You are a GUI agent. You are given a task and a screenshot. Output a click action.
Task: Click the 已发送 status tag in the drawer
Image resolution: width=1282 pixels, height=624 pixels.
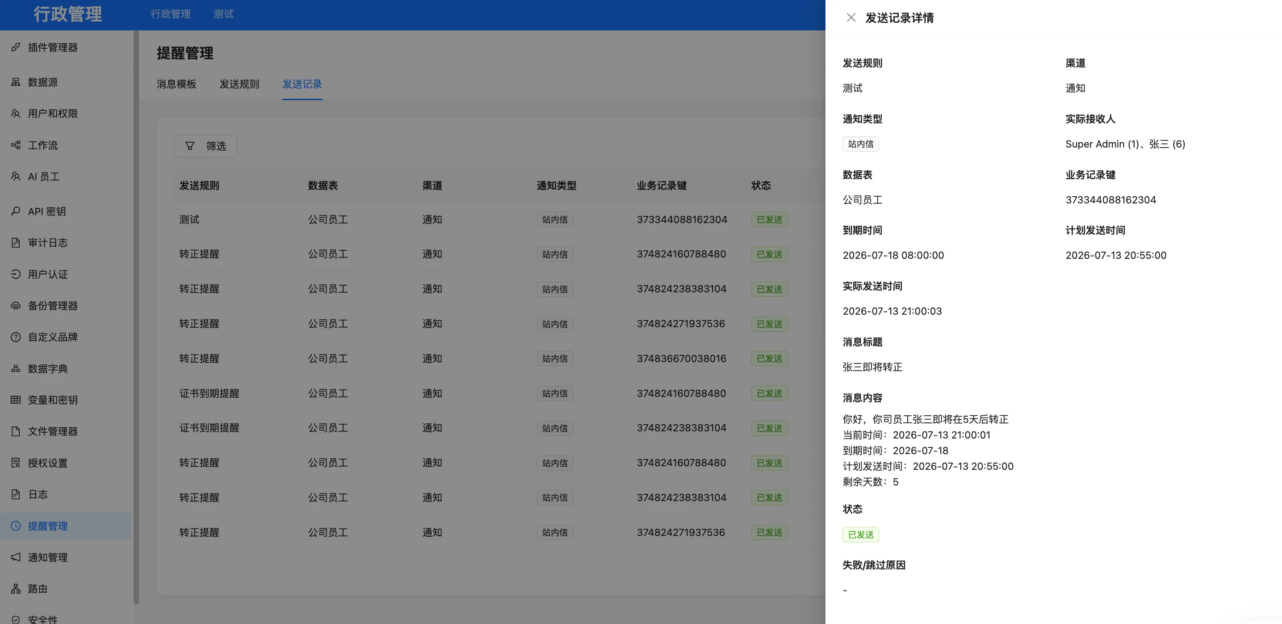(x=860, y=534)
